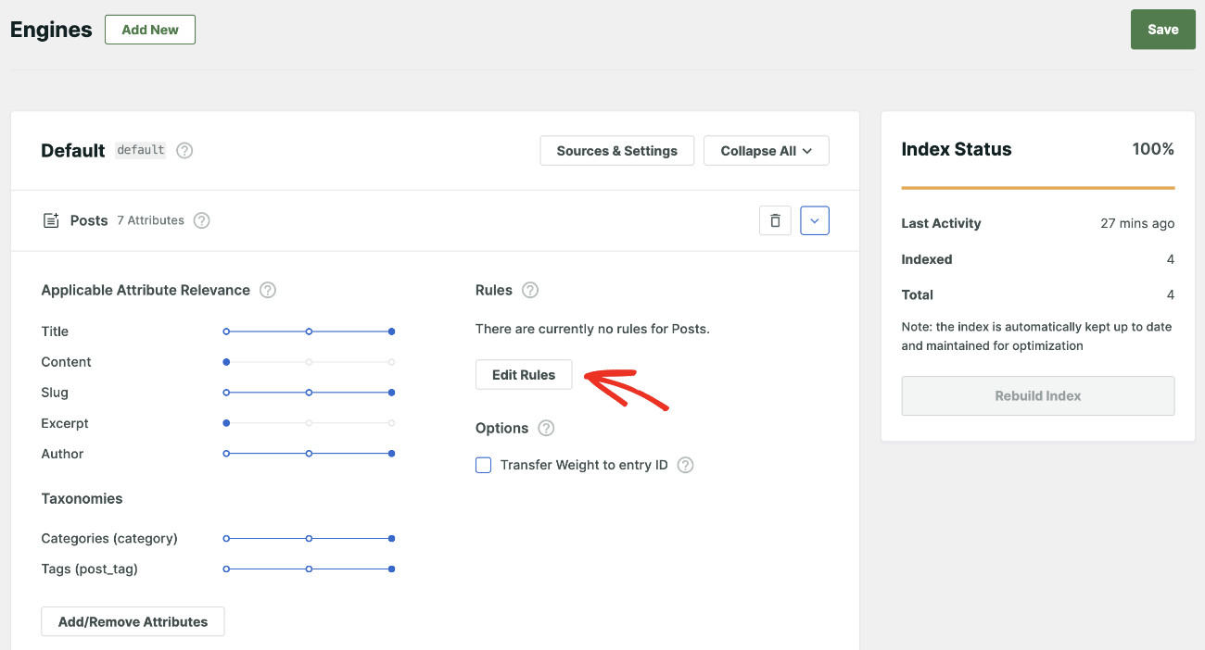Open the Collapse All dropdown
This screenshot has width=1205, height=650.
click(x=766, y=150)
